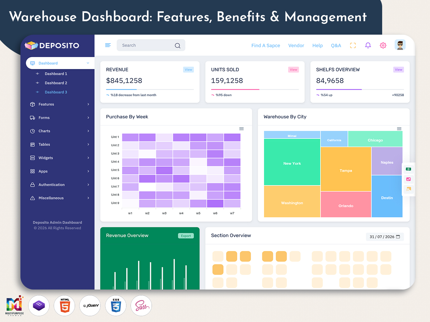Select the Orlando treemap tile
430x322 pixels.
346,204
